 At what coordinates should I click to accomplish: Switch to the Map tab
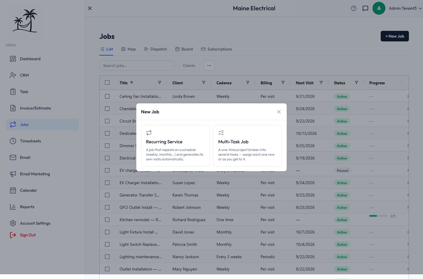click(128, 49)
